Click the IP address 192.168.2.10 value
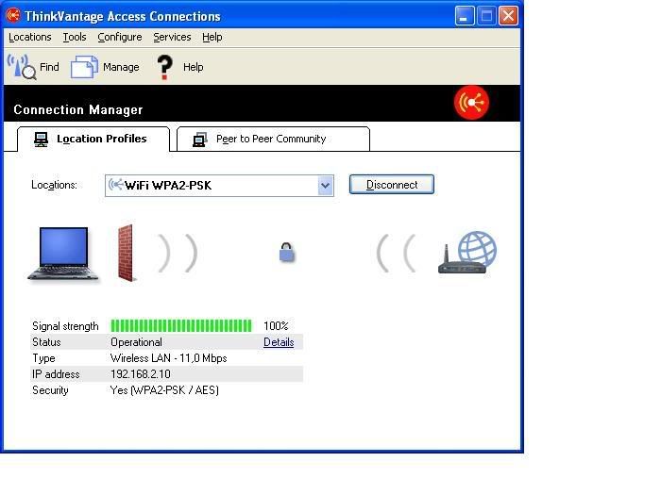 point(141,374)
